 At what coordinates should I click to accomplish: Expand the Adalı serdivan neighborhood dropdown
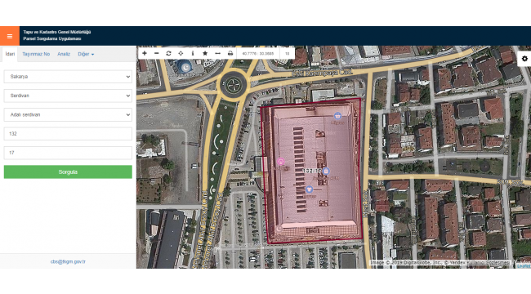tap(68, 114)
